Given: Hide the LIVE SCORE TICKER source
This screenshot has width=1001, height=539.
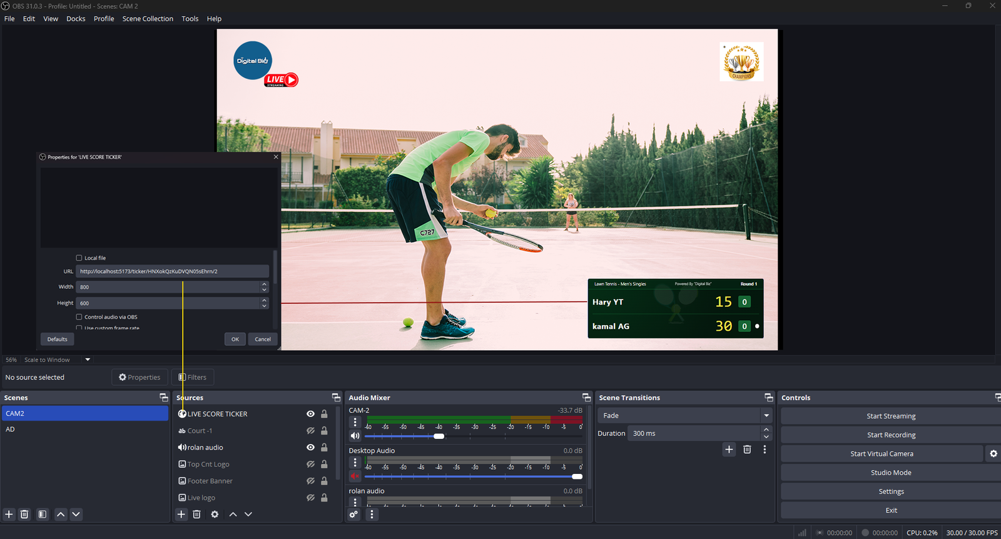Looking at the screenshot, I should pyautogui.click(x=310, y=414).
